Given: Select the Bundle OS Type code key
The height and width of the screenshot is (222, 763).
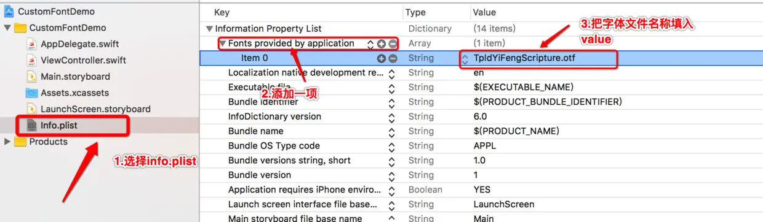Looking at the screenshot, I should [x=274, y=146].
